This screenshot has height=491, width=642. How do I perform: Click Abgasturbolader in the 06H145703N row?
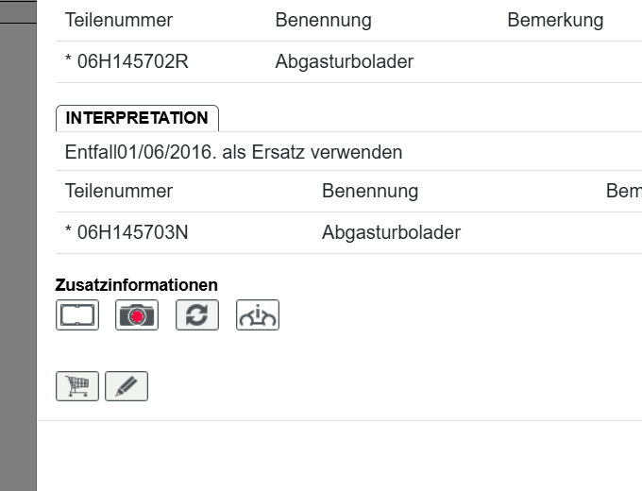coord(391,232)
